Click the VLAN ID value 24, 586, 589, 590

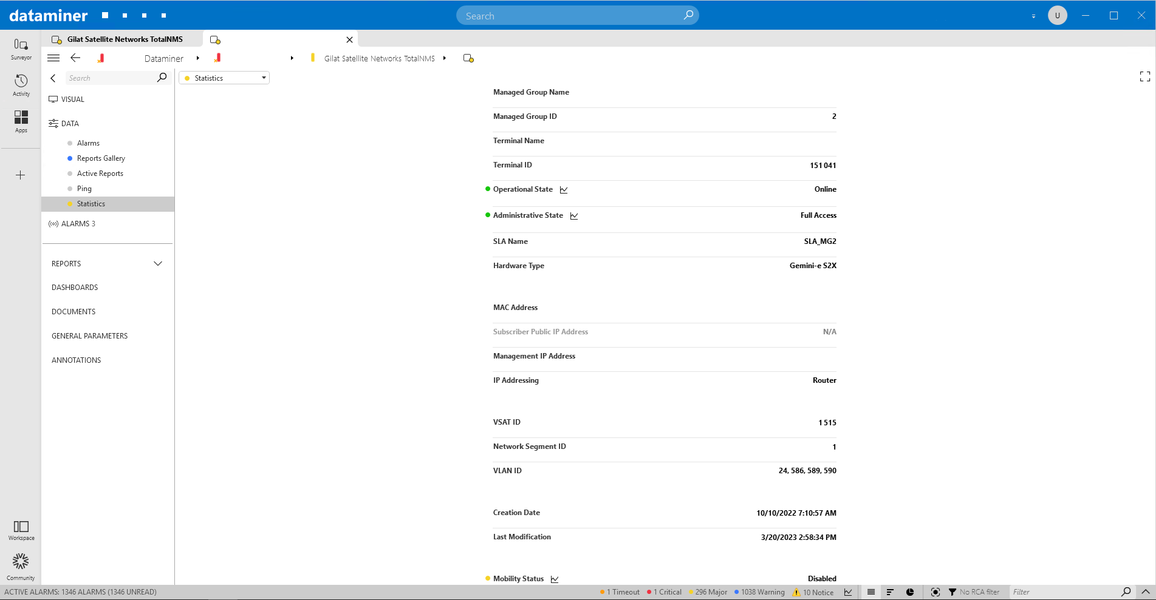pyautogui.click(x=807, y=471)
